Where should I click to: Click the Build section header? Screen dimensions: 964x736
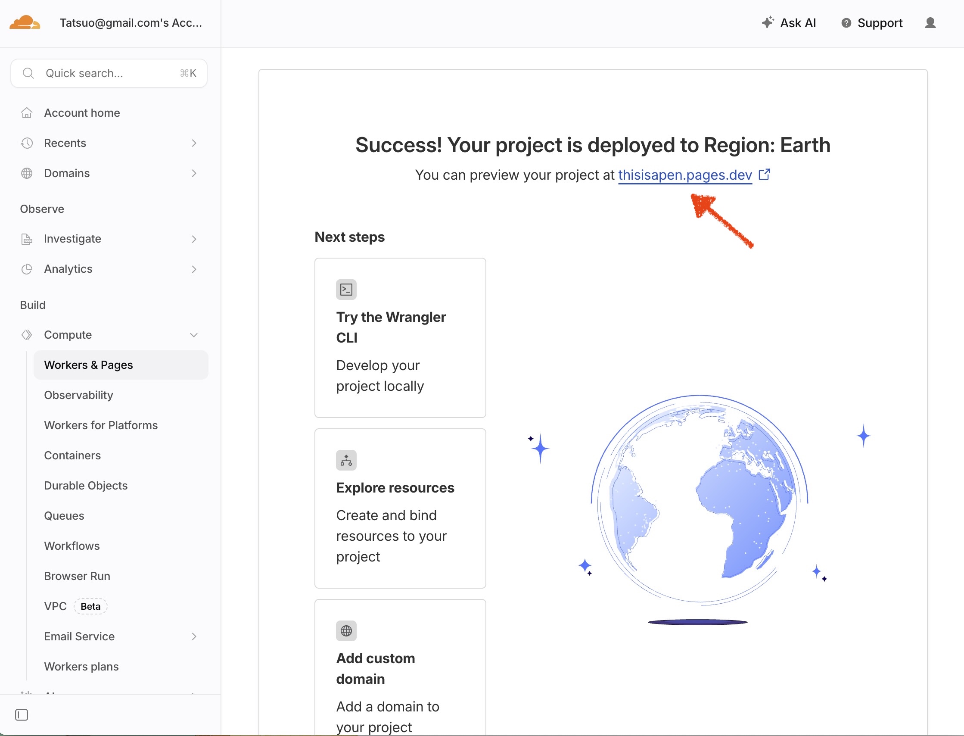(33, 305)
